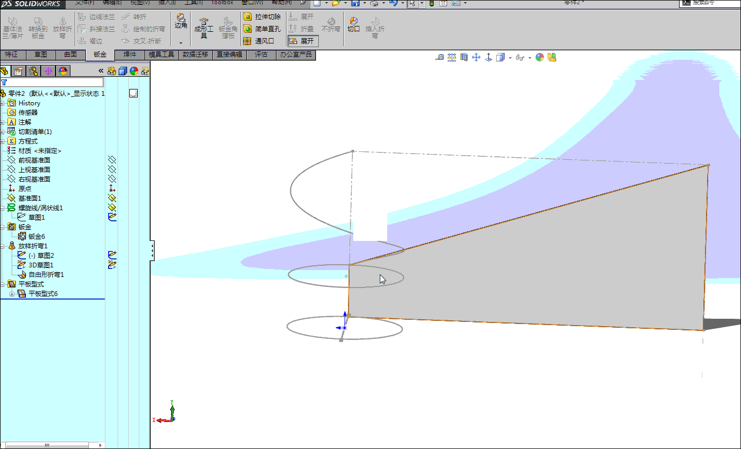
Task: Open the 成形工具 forming tool
Action: point(203,28)
